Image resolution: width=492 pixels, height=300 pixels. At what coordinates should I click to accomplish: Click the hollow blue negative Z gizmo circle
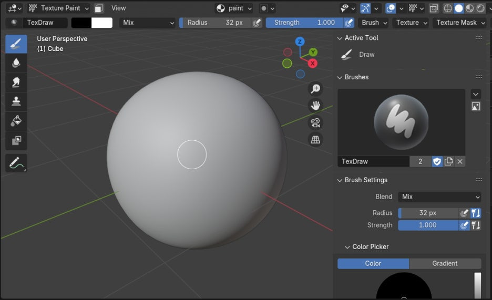tap(300, 74)
